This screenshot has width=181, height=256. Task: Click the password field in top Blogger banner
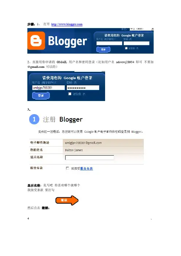click(x=136, y=43)
